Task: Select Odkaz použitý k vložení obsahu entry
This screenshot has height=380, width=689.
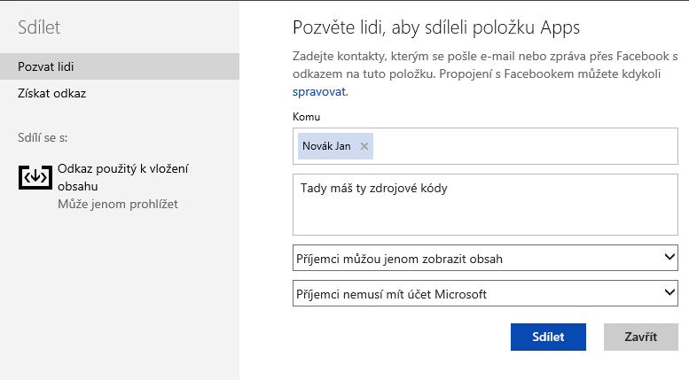Action: tap(123, 177)
